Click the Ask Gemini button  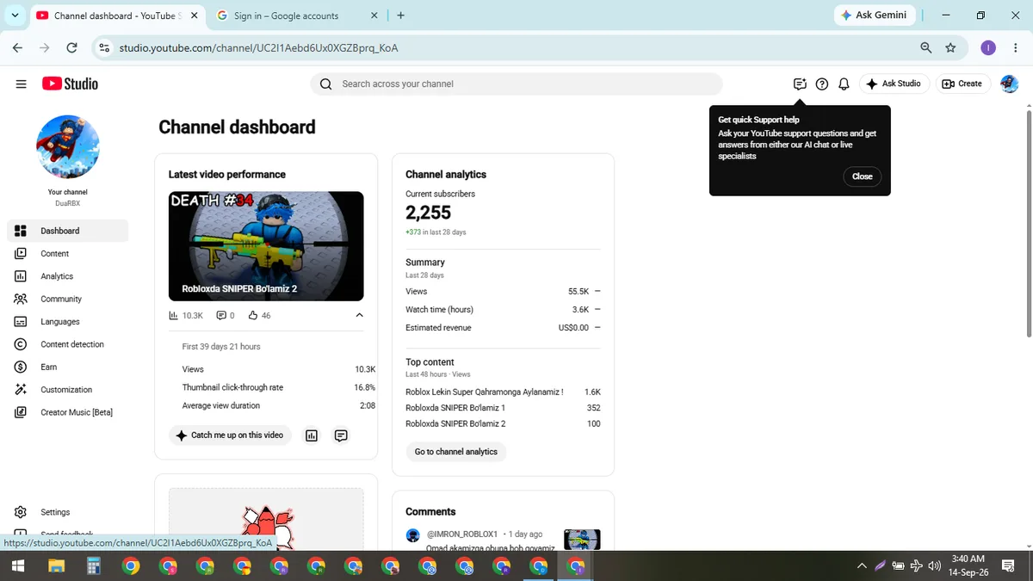tap(874, 15)
